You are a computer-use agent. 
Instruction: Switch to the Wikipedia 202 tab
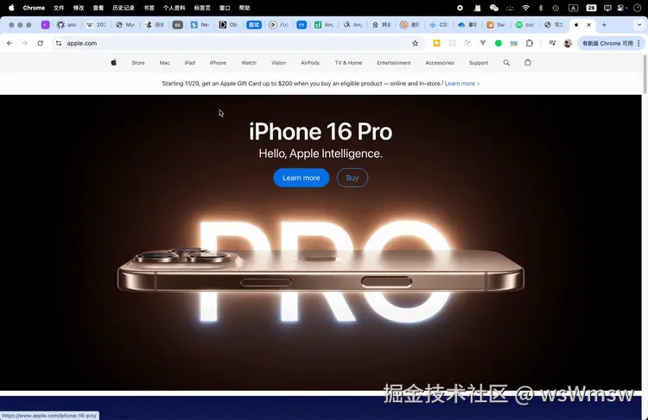coord(96,25)
